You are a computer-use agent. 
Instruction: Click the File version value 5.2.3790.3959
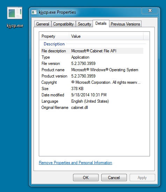click(x=83, y=64)
